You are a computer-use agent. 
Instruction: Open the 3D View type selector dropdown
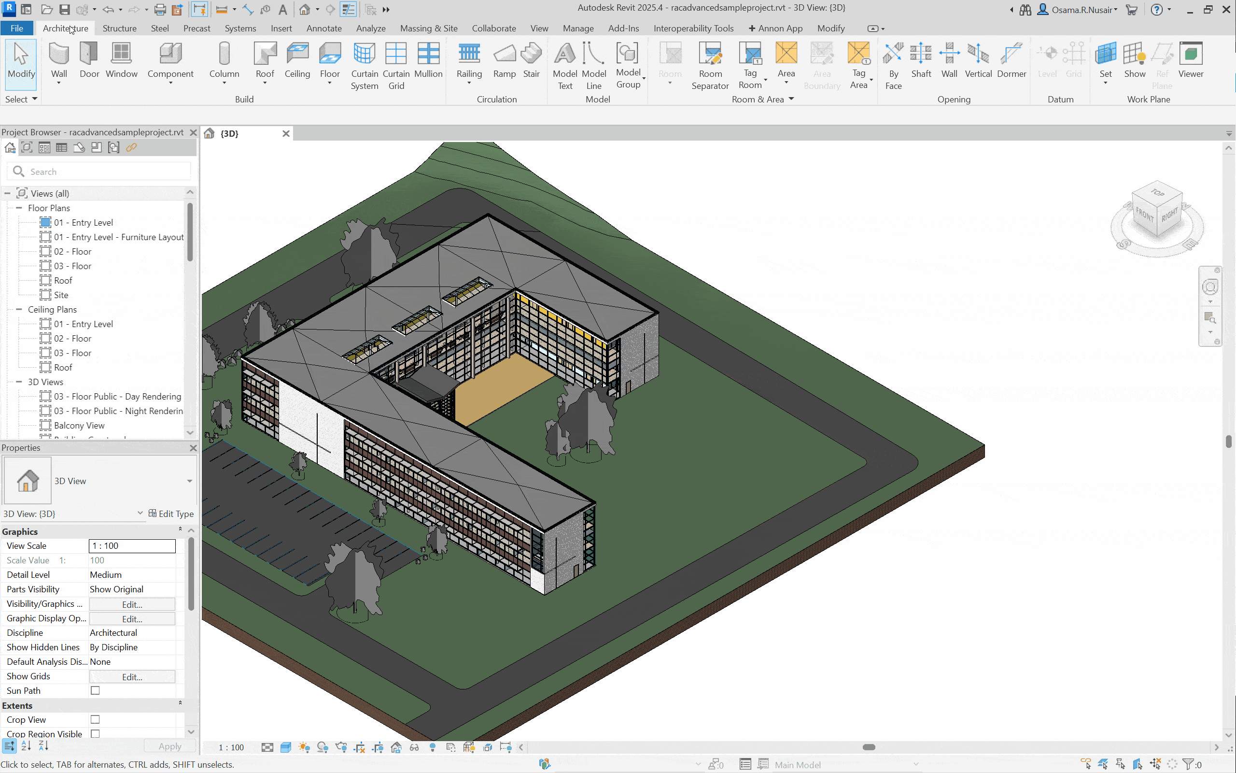coord(189,481)
